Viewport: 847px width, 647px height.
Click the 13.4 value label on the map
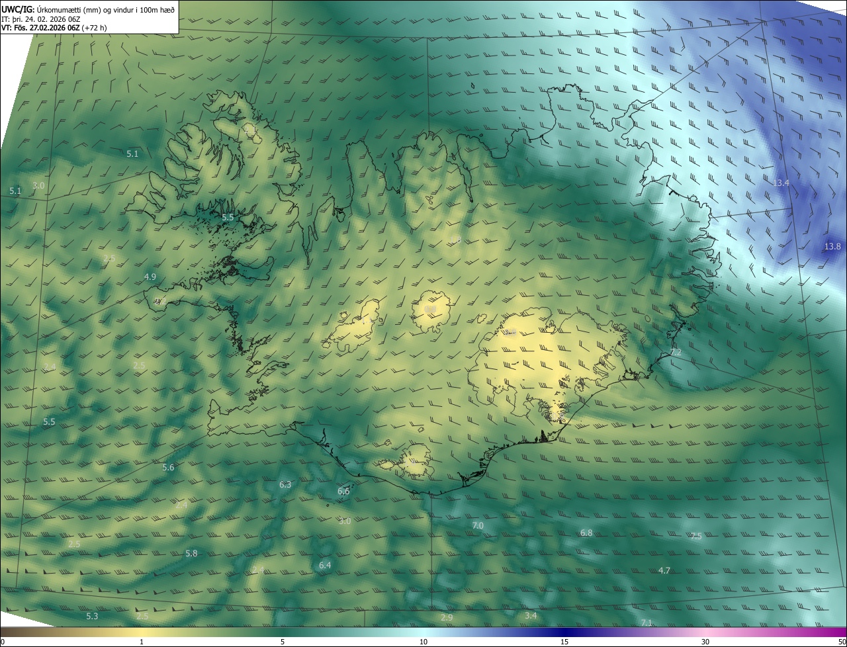pos(781,183)
